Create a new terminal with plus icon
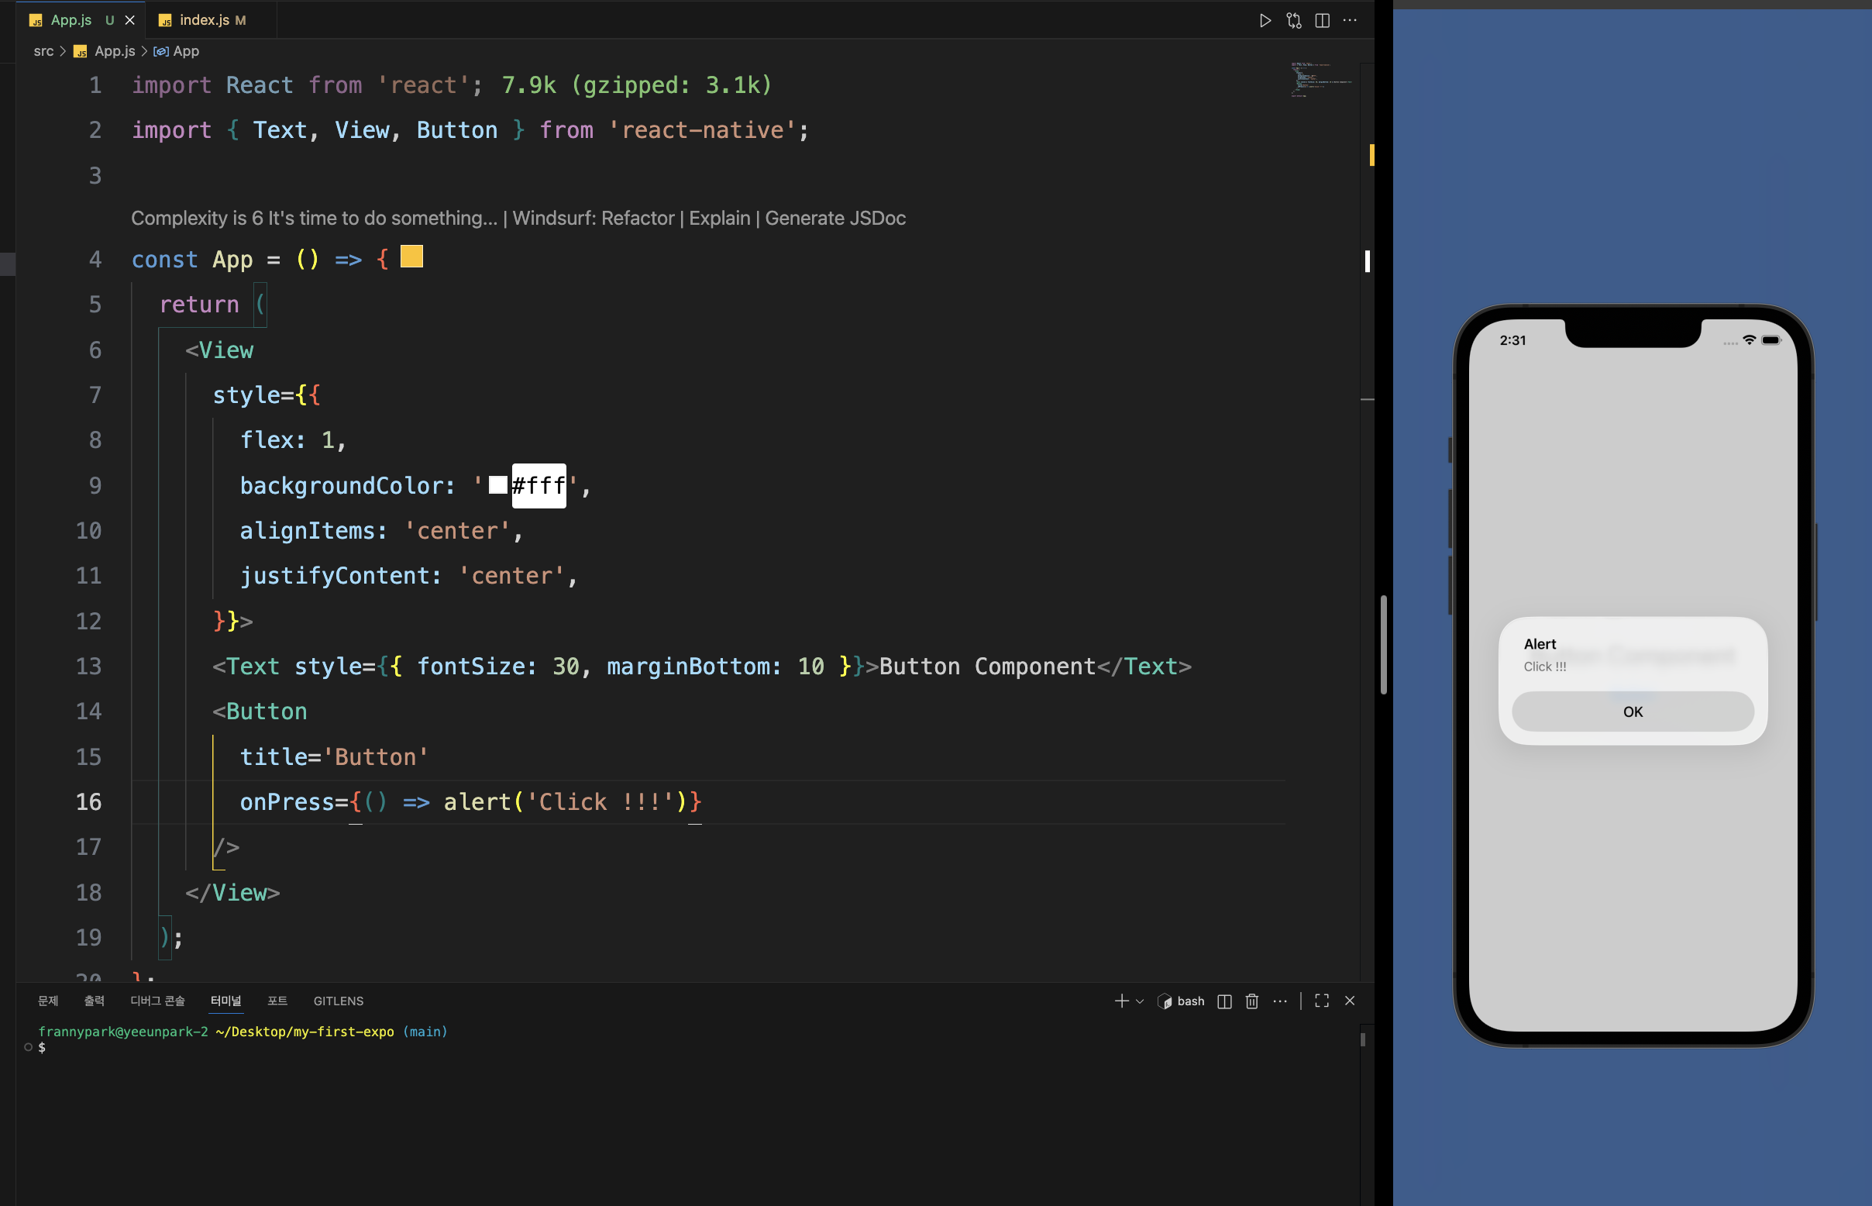1872x1206 pixels. coord(1121,1001)
